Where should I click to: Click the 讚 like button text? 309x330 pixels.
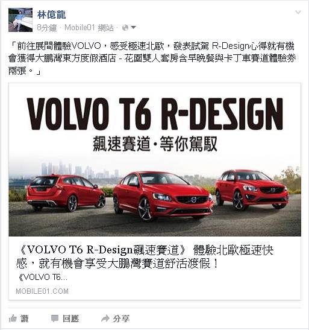click(25, 319)
